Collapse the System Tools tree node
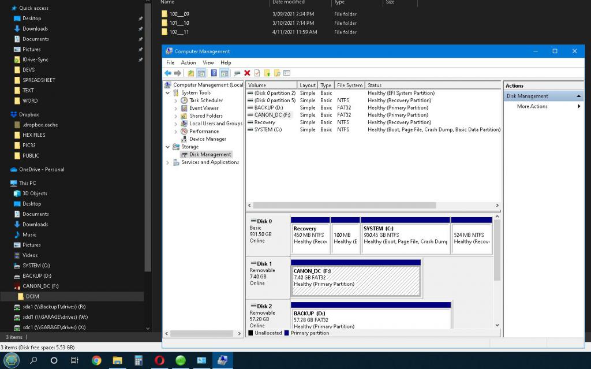Viewport: 591px width, 369px height. click(x=168, y=93)
